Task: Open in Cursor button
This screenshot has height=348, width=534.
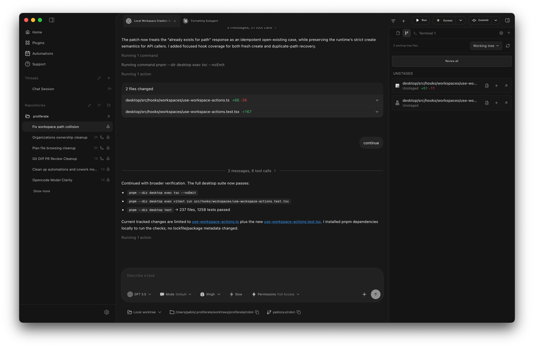Action: (x=445, y=20)
